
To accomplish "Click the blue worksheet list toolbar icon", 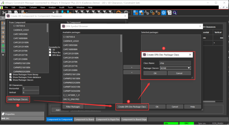I will point(136,13).
